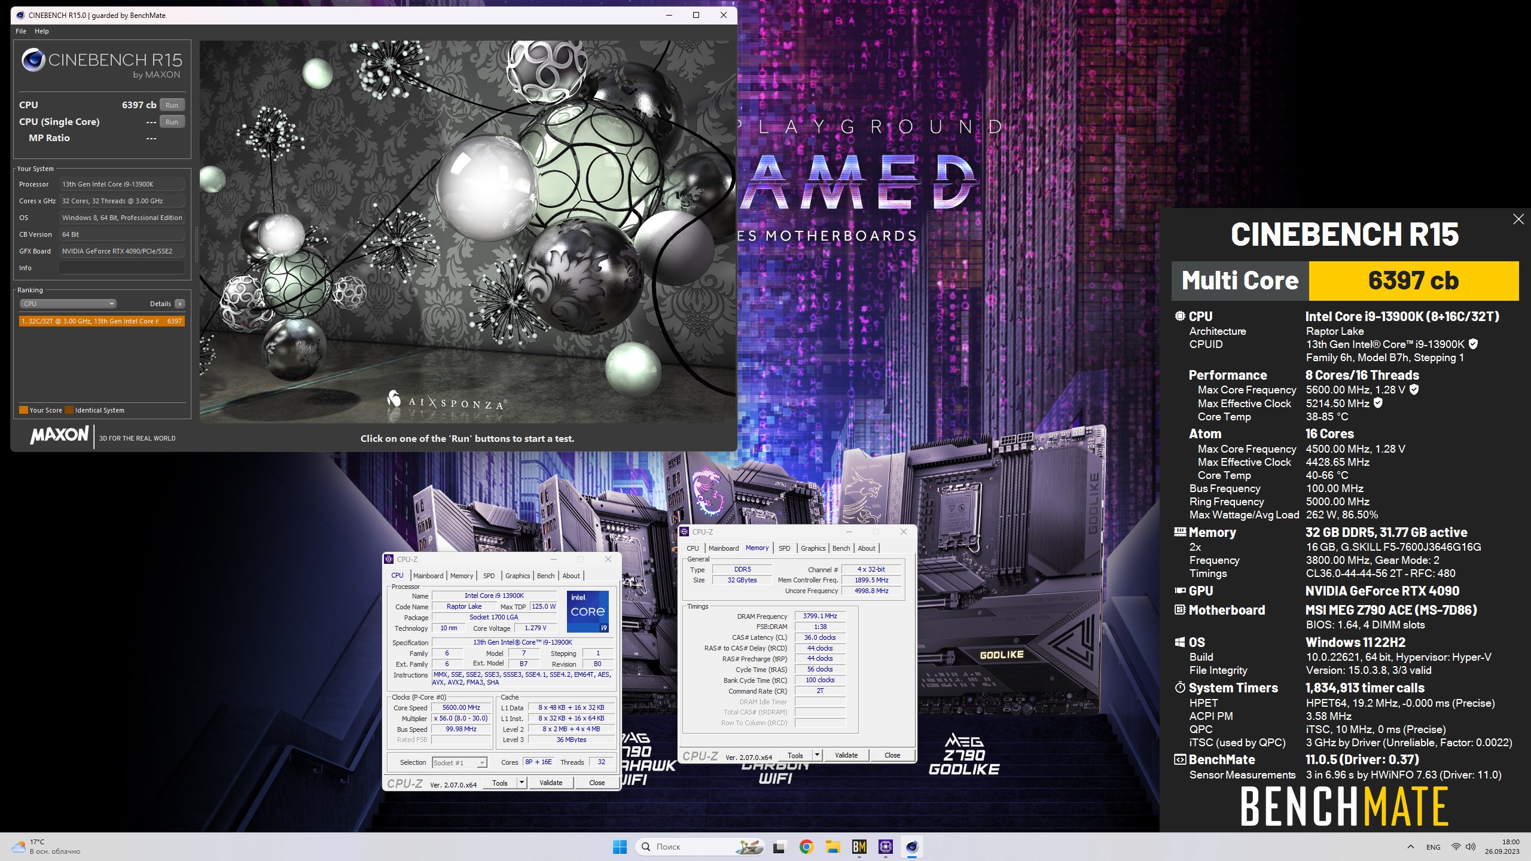Image resolution: width=1531 pixels, height=861 pixels.
Task: Open the clock and date flyout
Action: tap(1502, 847)
